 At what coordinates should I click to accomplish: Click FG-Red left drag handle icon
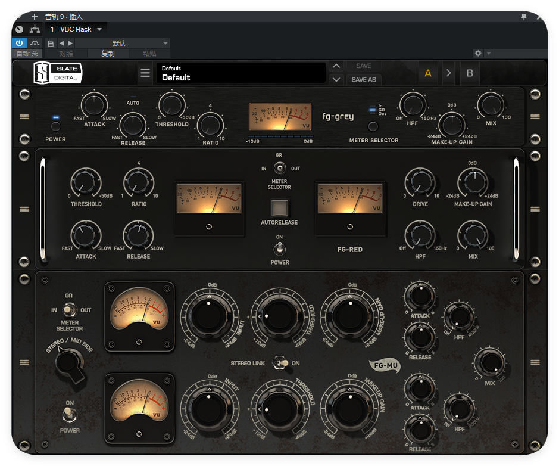coord(24,209)
